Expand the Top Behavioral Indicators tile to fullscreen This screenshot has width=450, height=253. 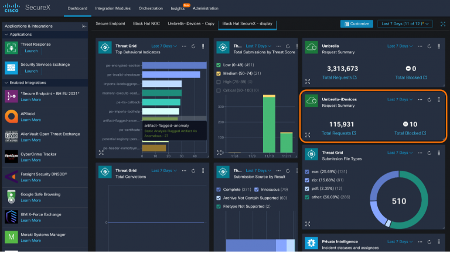(x=101, y=151)
